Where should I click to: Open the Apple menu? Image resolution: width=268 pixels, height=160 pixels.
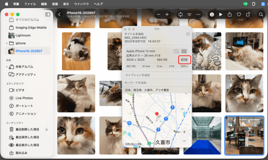[6, 4]
